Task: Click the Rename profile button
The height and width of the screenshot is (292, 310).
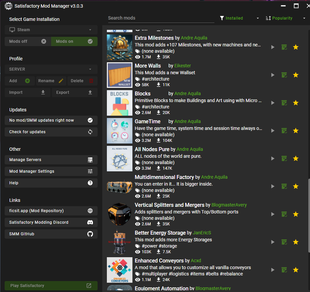Action: pyautogui.click(x=51, y=81)
